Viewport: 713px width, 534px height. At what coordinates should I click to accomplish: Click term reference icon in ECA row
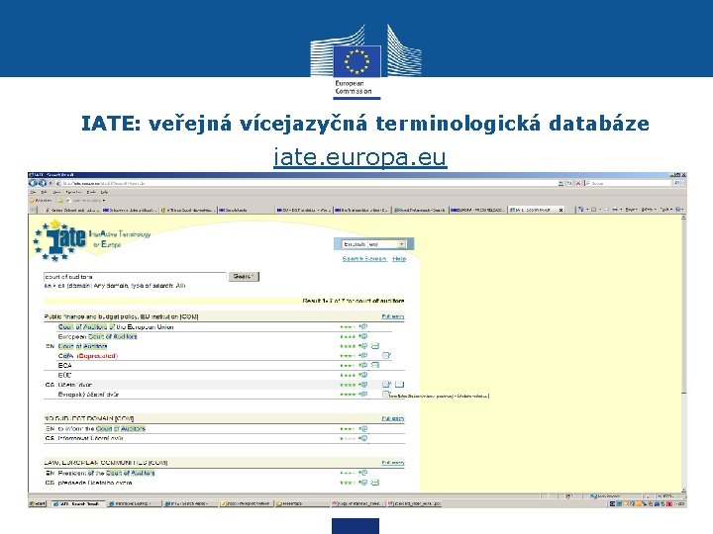(x=362, y=365)
